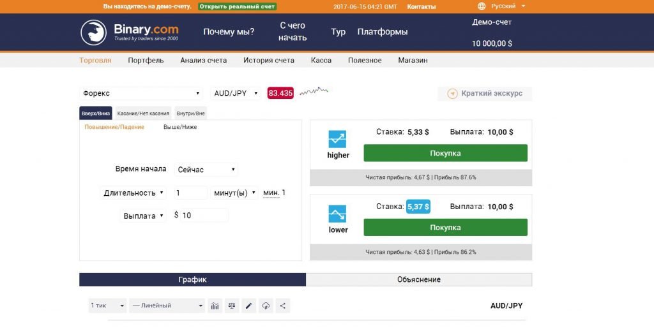This screenshot has height=331, width=654.
Task: Open the Форекс market dropdown
Action: point(141,93)
